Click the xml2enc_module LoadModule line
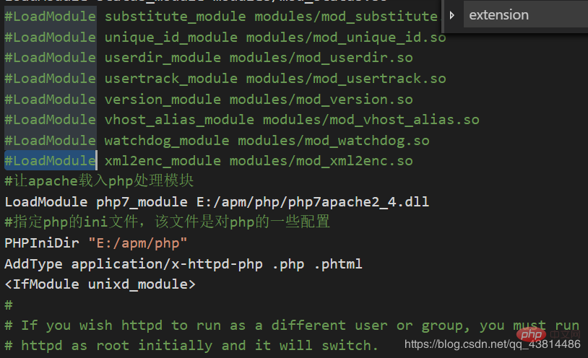 pyautogui.click(x=209, y=161)
